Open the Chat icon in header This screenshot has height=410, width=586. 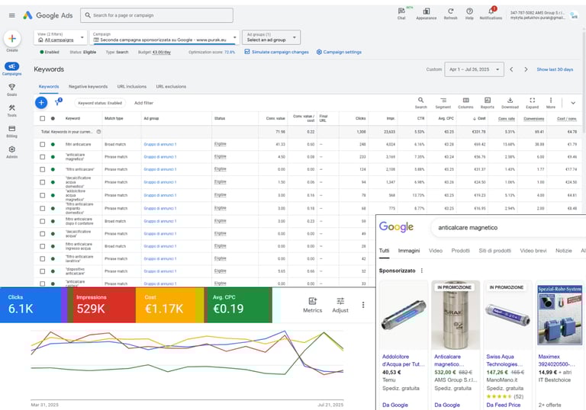click(x=401, y=14)
